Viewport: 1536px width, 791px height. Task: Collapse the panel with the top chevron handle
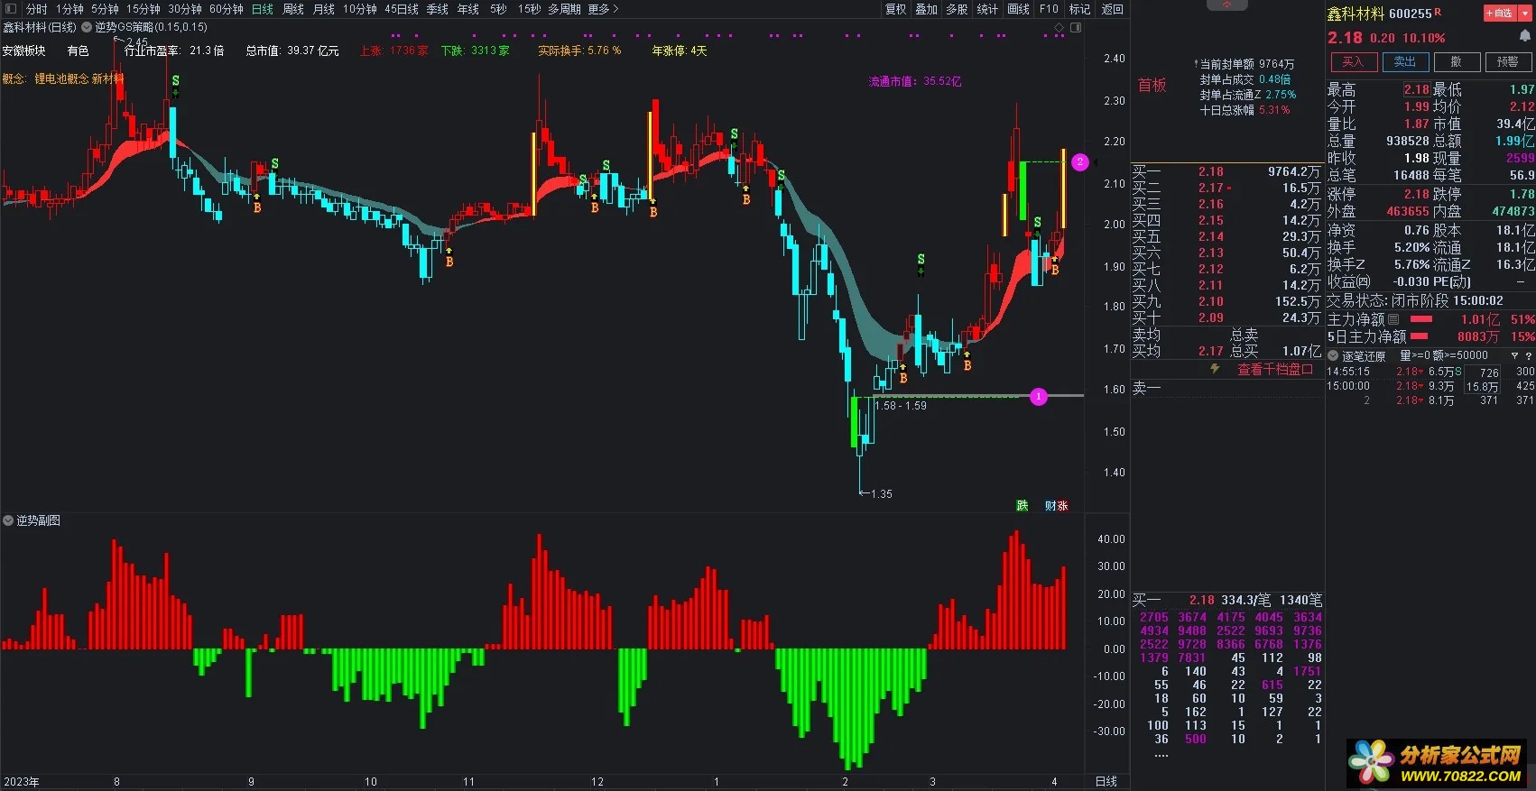point(1226,5)
